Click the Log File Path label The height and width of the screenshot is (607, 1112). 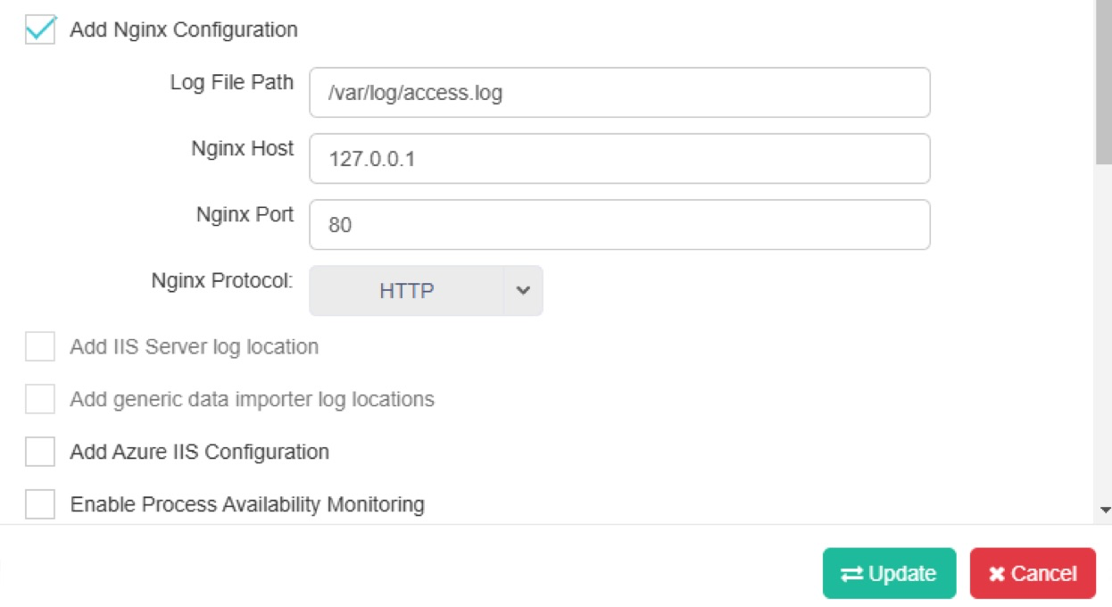click(232, 83)
